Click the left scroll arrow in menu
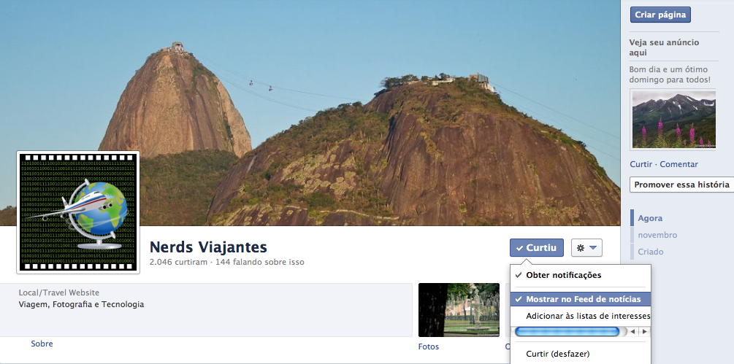This screenshot has width=734, height=364. coord(632,331)
